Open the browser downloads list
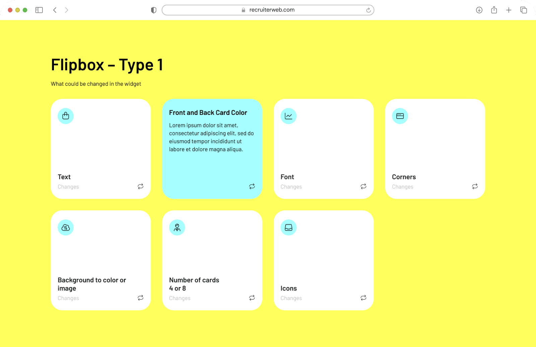This screenshot has width=536, height=347. coord(479,10)
